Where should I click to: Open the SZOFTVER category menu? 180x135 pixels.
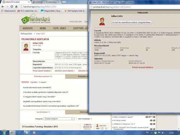tap(80, 28)
